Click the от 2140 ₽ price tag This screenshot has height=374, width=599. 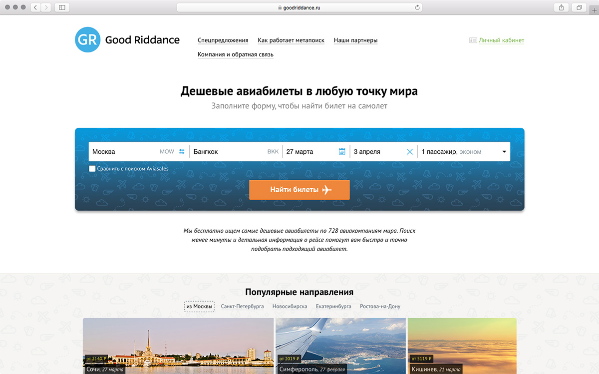click(96, 359)
